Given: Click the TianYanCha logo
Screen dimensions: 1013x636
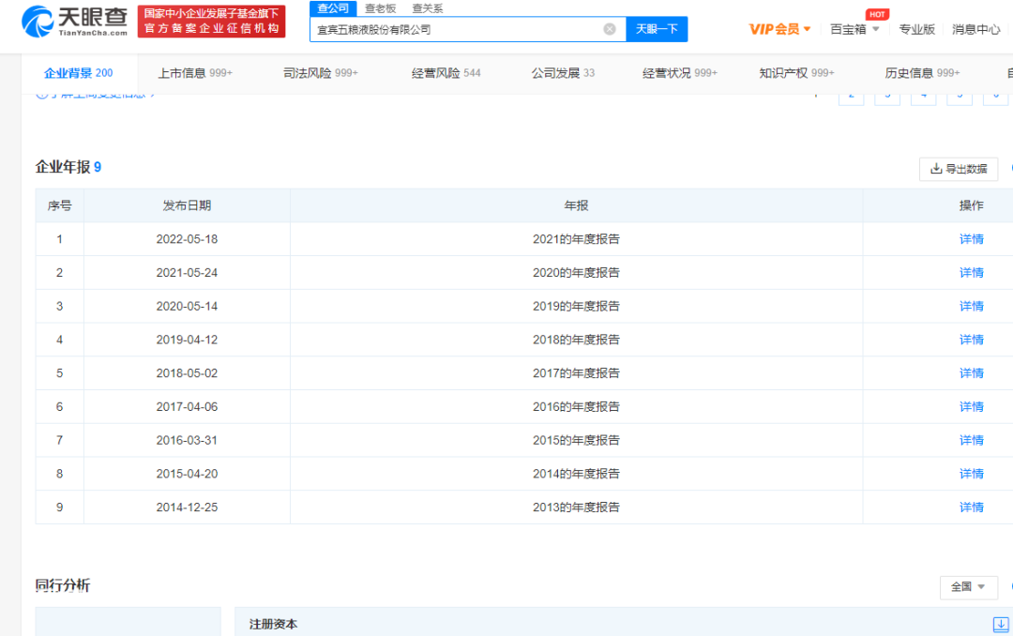Looking at the screenshot, I should point(74,22).
